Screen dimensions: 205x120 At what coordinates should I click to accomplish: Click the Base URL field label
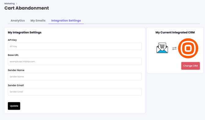13,55
